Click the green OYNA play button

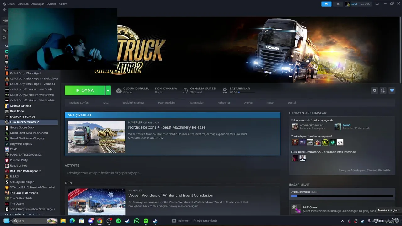tap(85, 90)
